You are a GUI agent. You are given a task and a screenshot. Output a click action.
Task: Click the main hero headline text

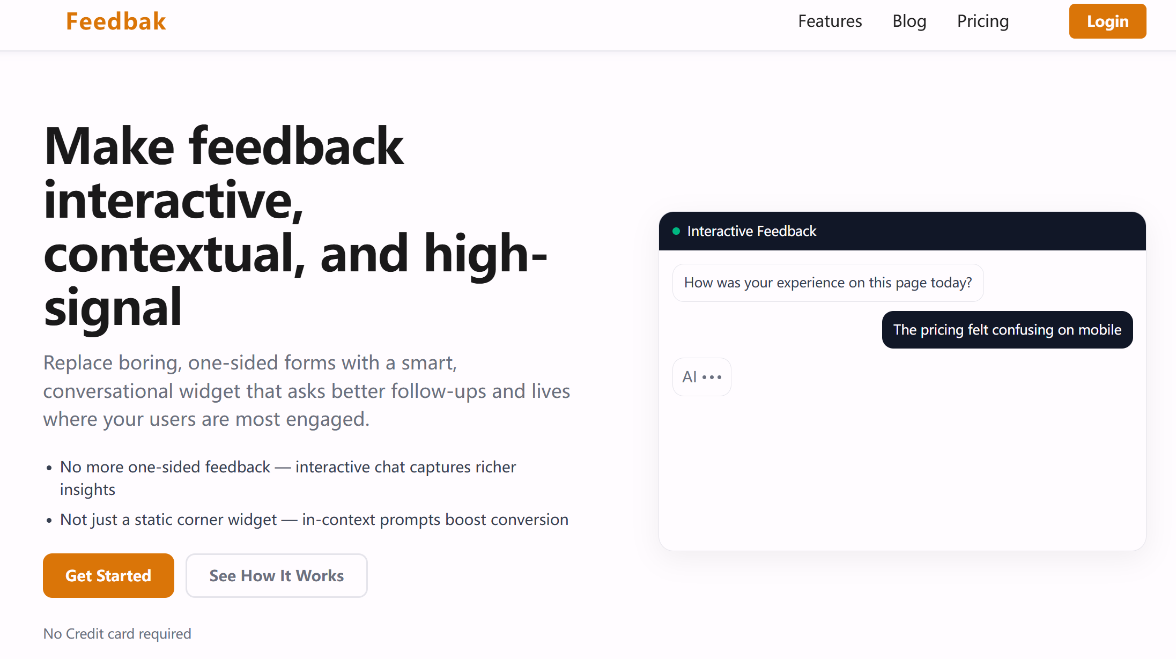pos(295,226)
